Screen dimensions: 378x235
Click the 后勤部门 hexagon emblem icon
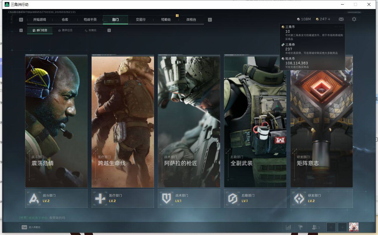(233, 199)
